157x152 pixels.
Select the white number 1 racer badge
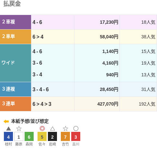[19, 136]
